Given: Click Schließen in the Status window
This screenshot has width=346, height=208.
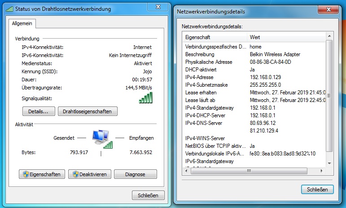Looking at the screenshot, I should pyautogui.click(x=148, y=195).
